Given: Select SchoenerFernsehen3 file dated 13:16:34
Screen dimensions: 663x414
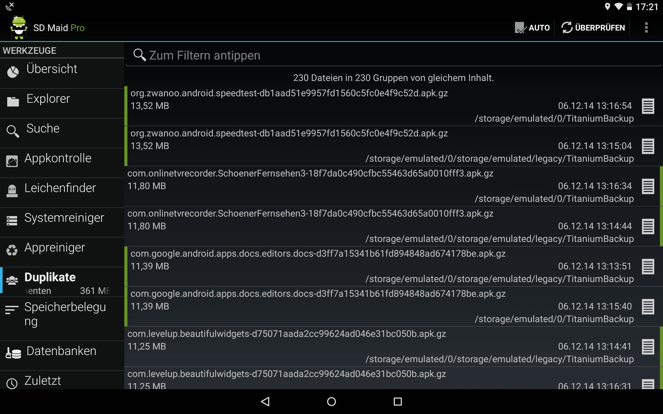Looking at the screenshot, I should click(394, 186).
